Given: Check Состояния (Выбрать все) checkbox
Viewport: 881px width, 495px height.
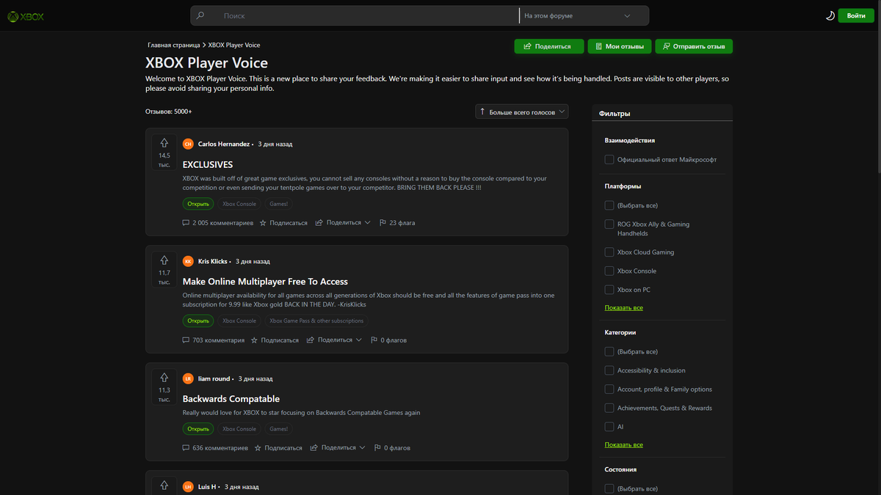Looking at the screenshot, I should (x=609, y=488).
